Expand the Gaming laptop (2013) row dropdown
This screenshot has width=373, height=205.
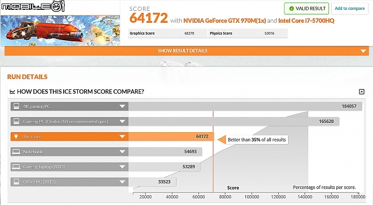click(x=122, y=167)
